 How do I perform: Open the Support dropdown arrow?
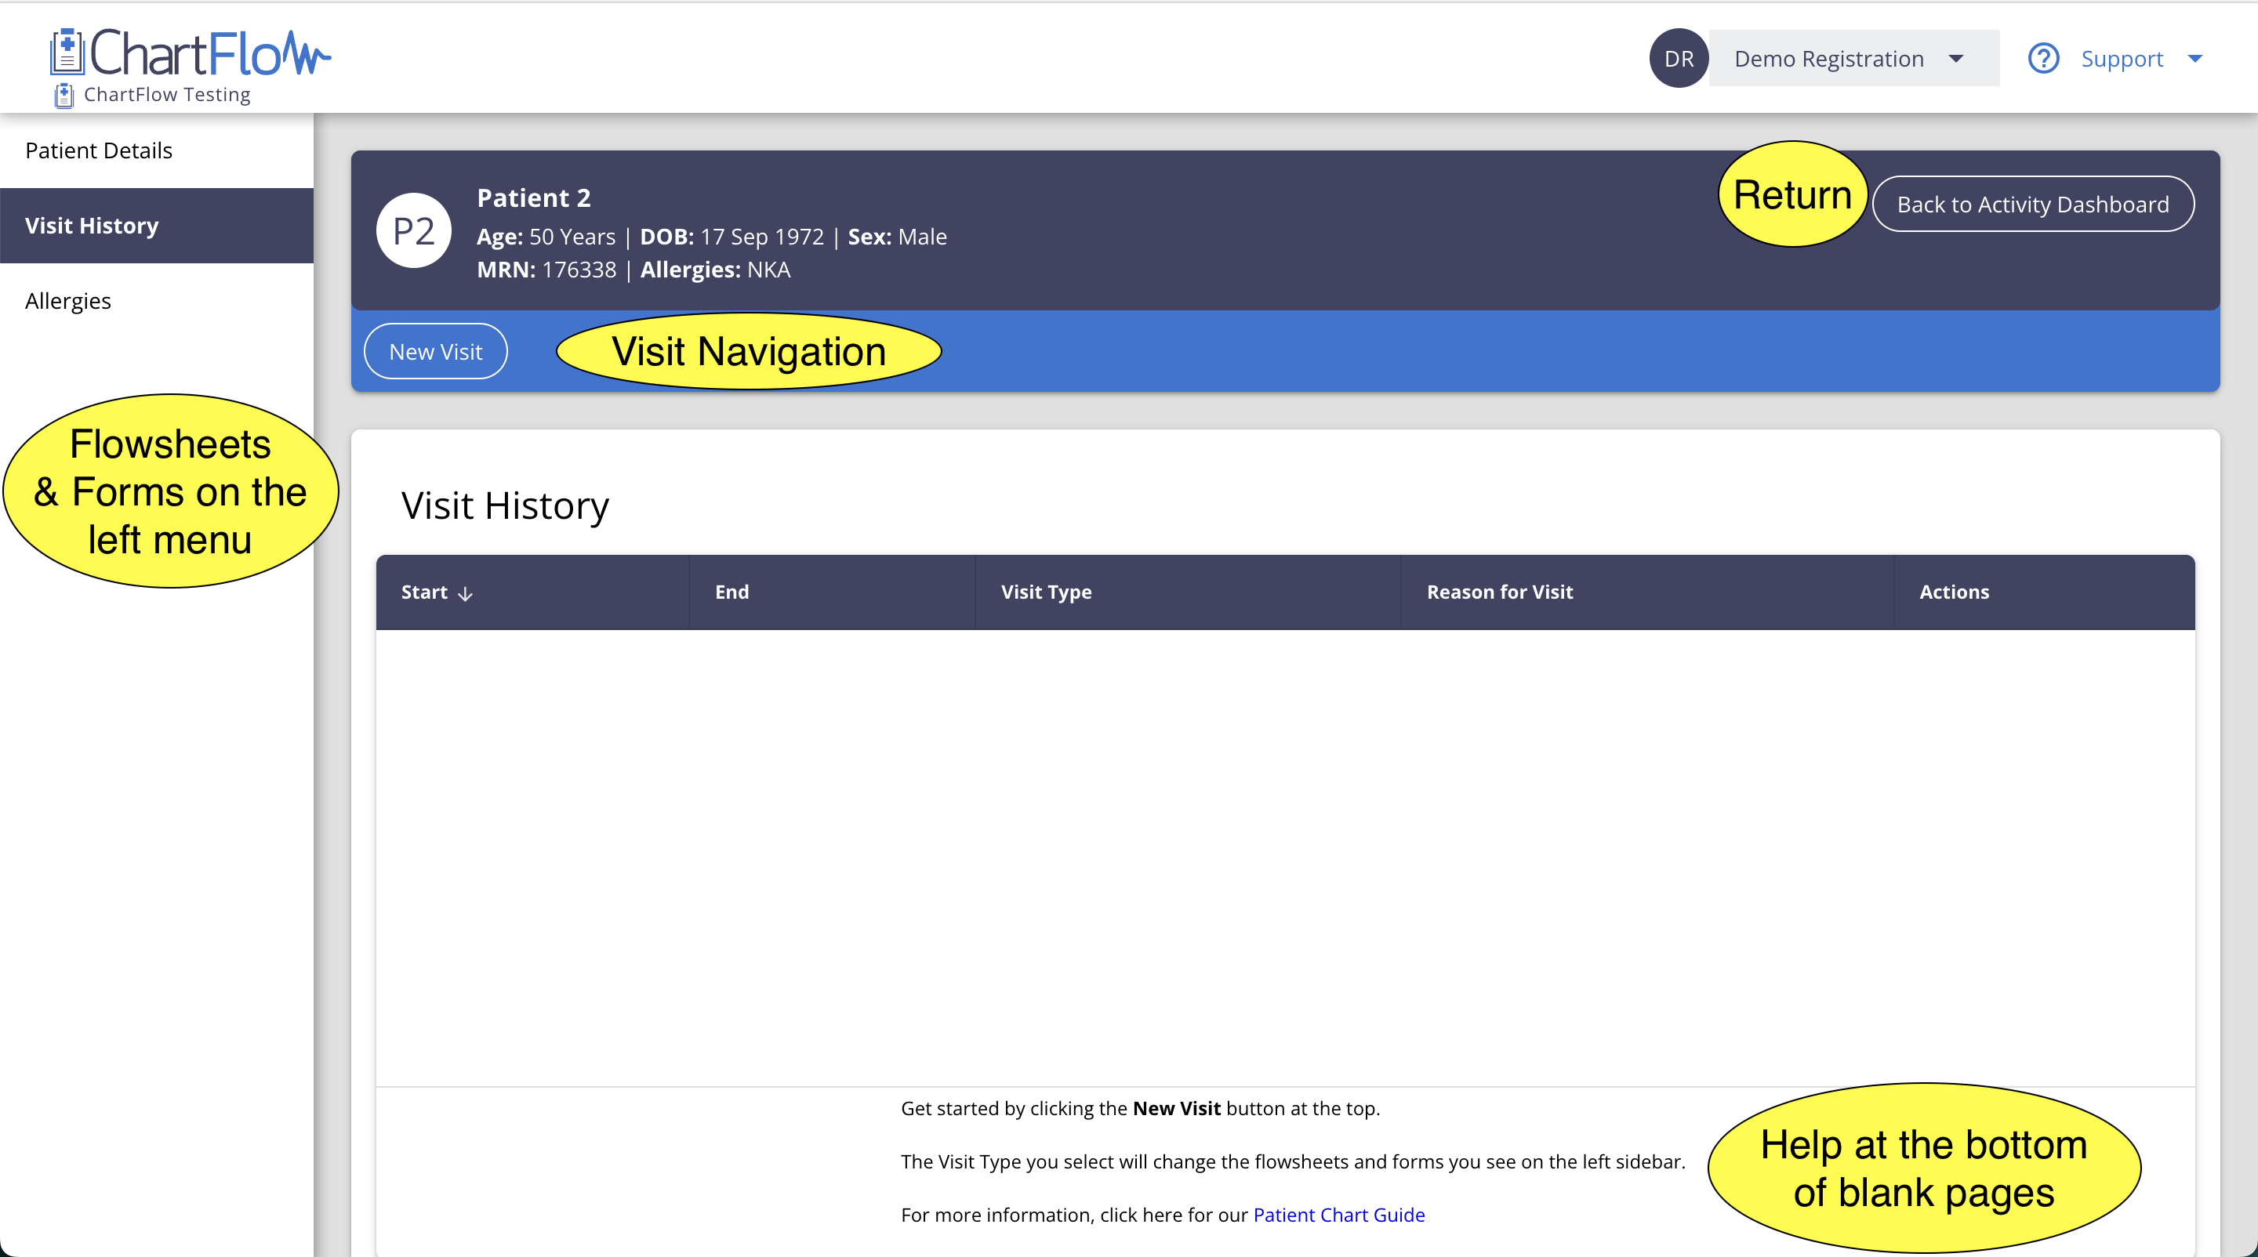[2194, 59]
